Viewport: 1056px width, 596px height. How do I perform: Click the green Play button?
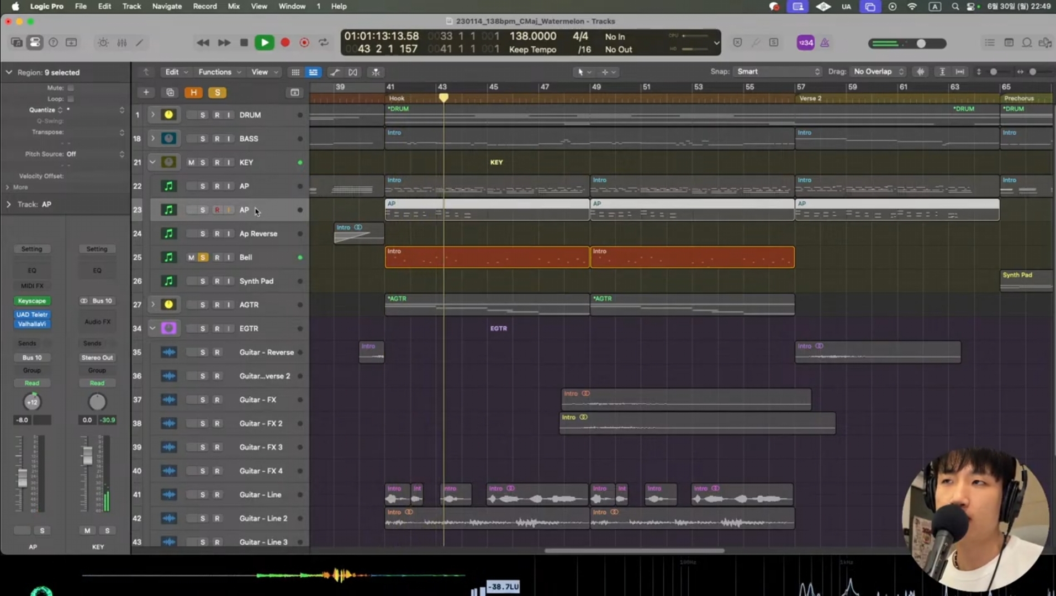(x=265, y=42)
